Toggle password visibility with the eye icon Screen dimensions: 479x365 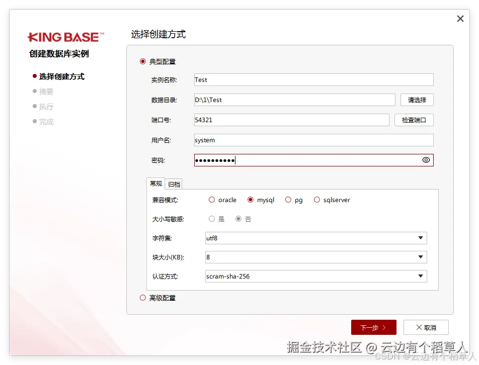point(426,160)
